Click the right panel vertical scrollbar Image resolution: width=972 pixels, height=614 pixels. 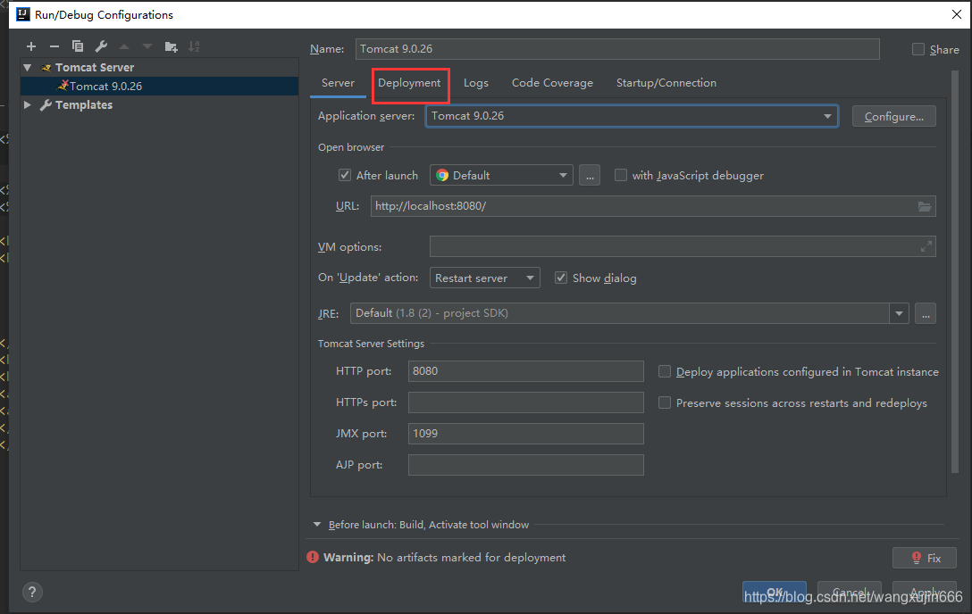[955, 272]
